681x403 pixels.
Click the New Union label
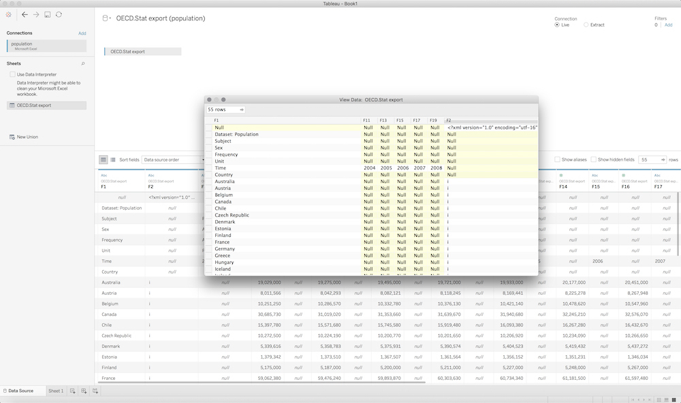tap(27, 137)
